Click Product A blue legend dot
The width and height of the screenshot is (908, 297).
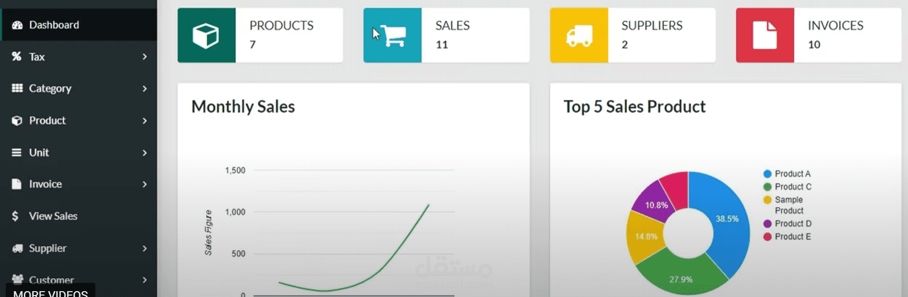point(767,174)
